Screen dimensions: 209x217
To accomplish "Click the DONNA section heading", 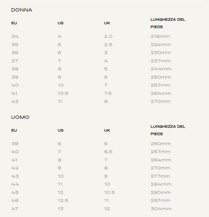I will [22, 10].
